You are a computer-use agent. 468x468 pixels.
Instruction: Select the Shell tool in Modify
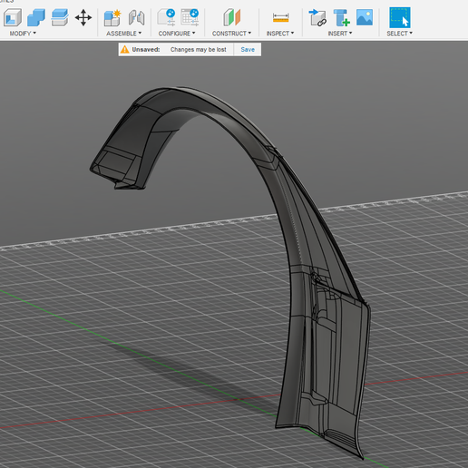pyautogui.click(x=13, y=17)
